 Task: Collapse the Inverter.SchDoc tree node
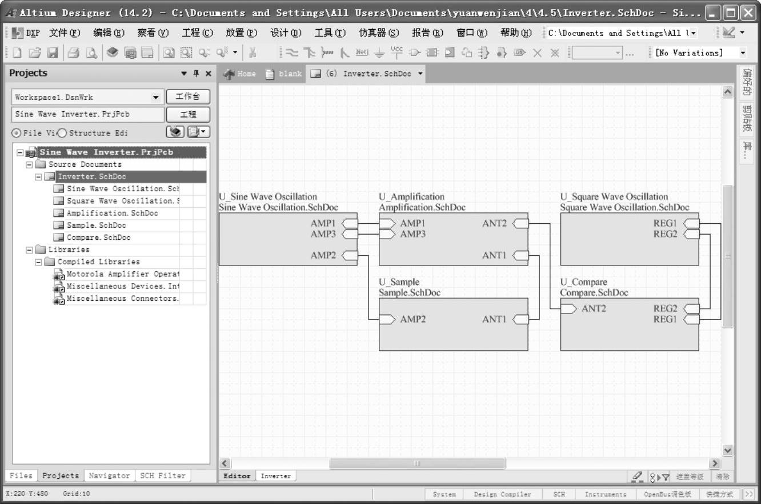click(38, 177)
